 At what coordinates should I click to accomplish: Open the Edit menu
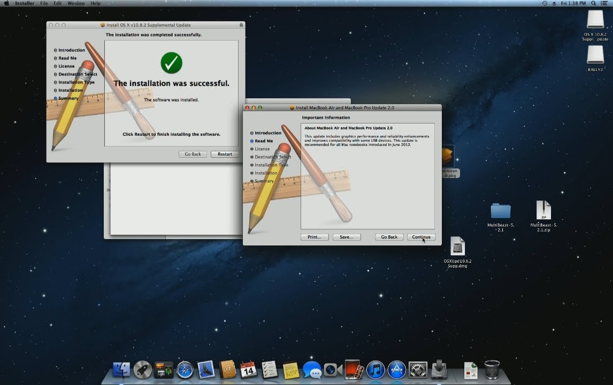click(x=57, y=3)
